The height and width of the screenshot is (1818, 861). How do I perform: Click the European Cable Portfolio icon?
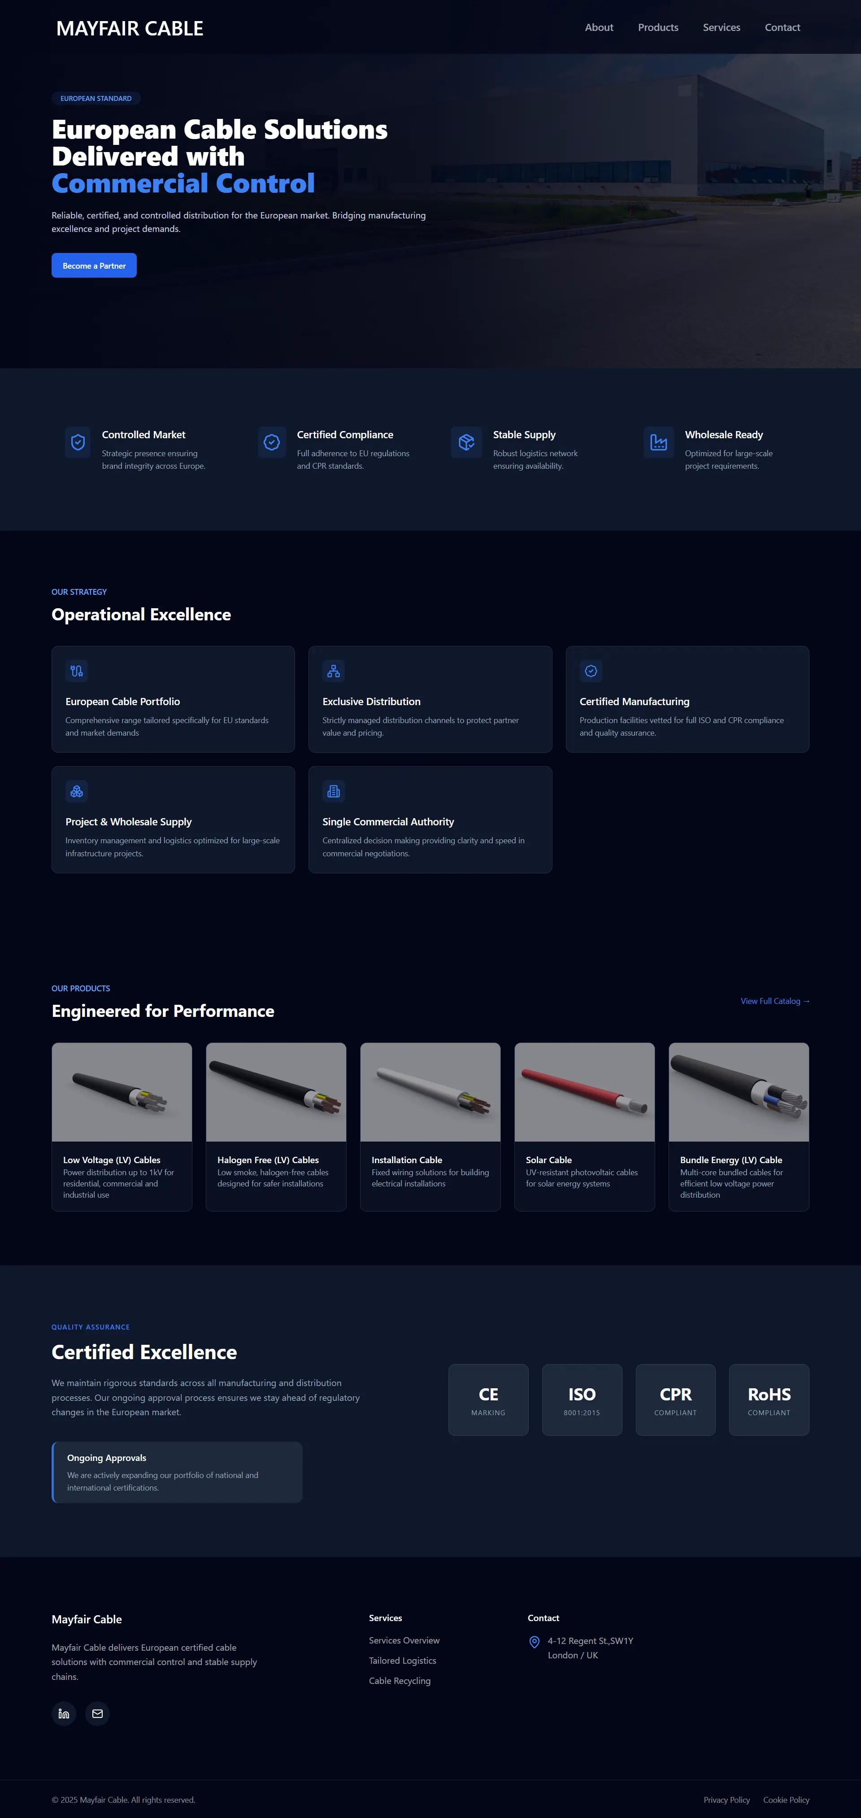coord(76,671)
